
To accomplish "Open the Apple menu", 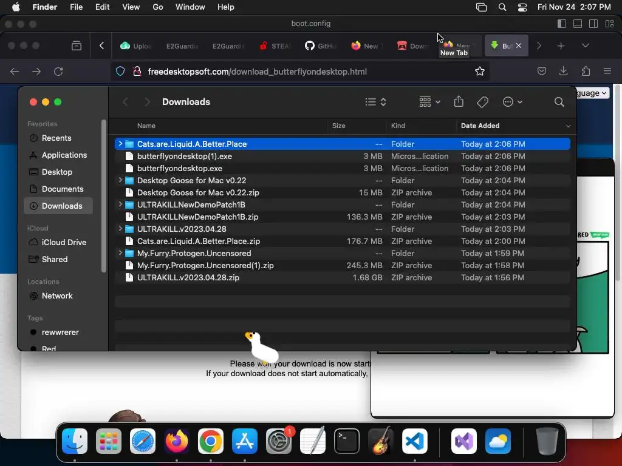I will 16,7.
